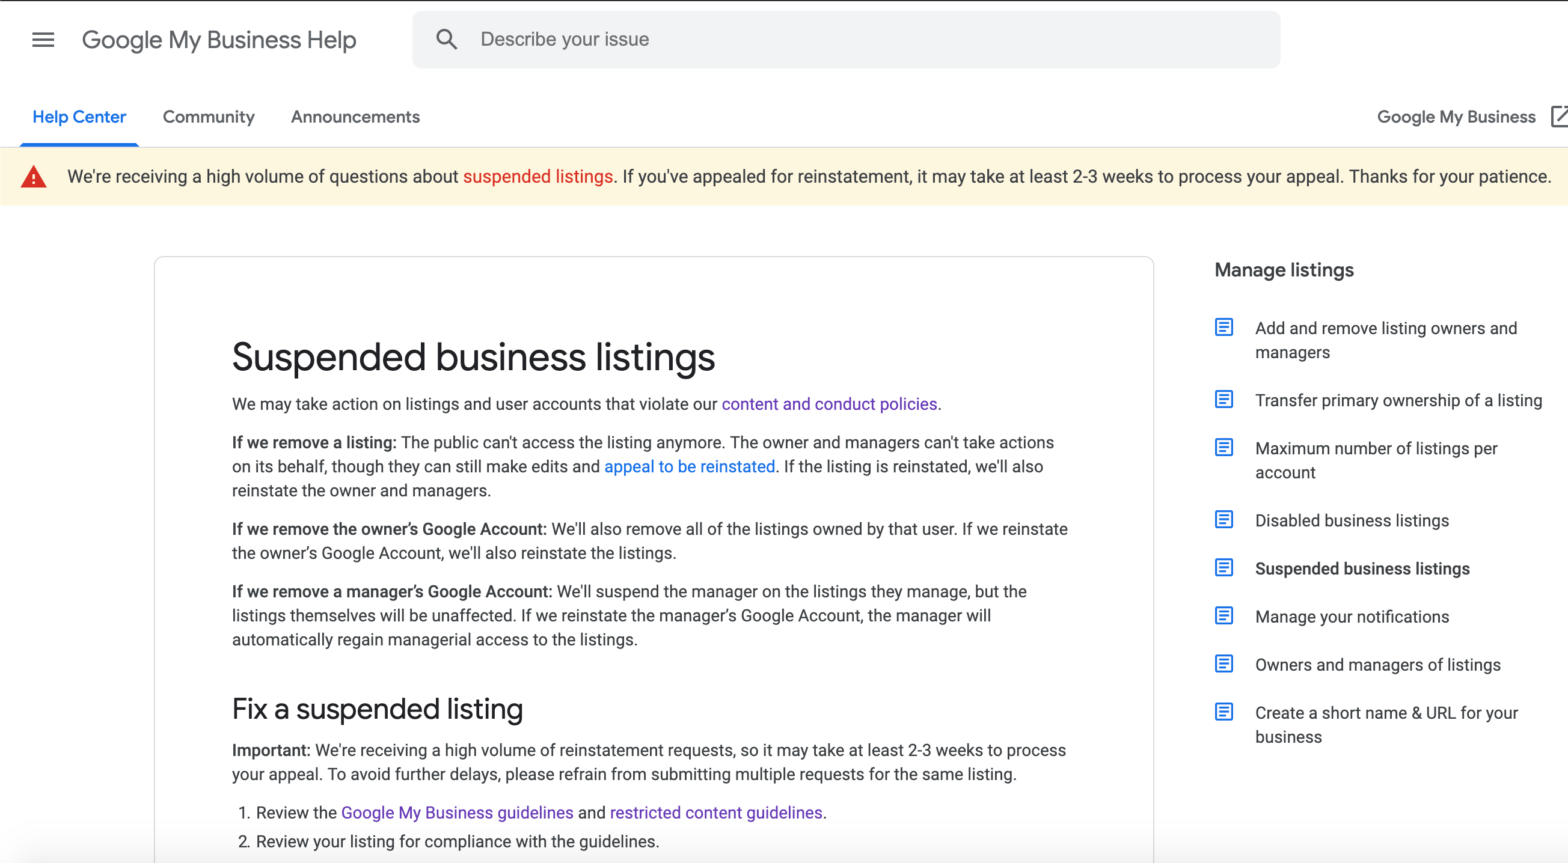
Task: Click the Manage listings sidebar heading
Action: tap(1284, 270)
